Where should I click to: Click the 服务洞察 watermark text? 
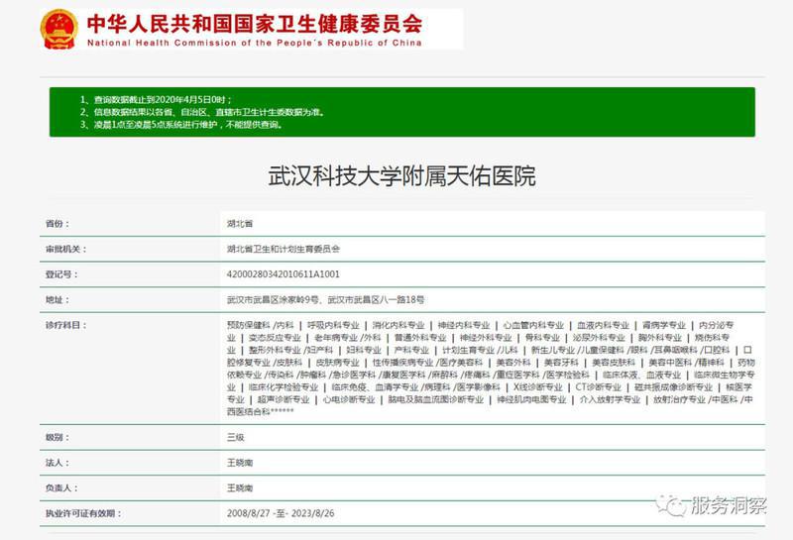[729, 506]
